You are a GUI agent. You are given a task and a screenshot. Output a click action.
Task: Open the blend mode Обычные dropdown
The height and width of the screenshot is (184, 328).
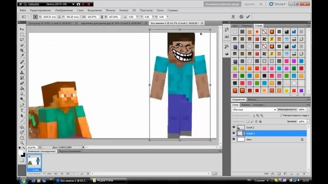click(254, 109)
